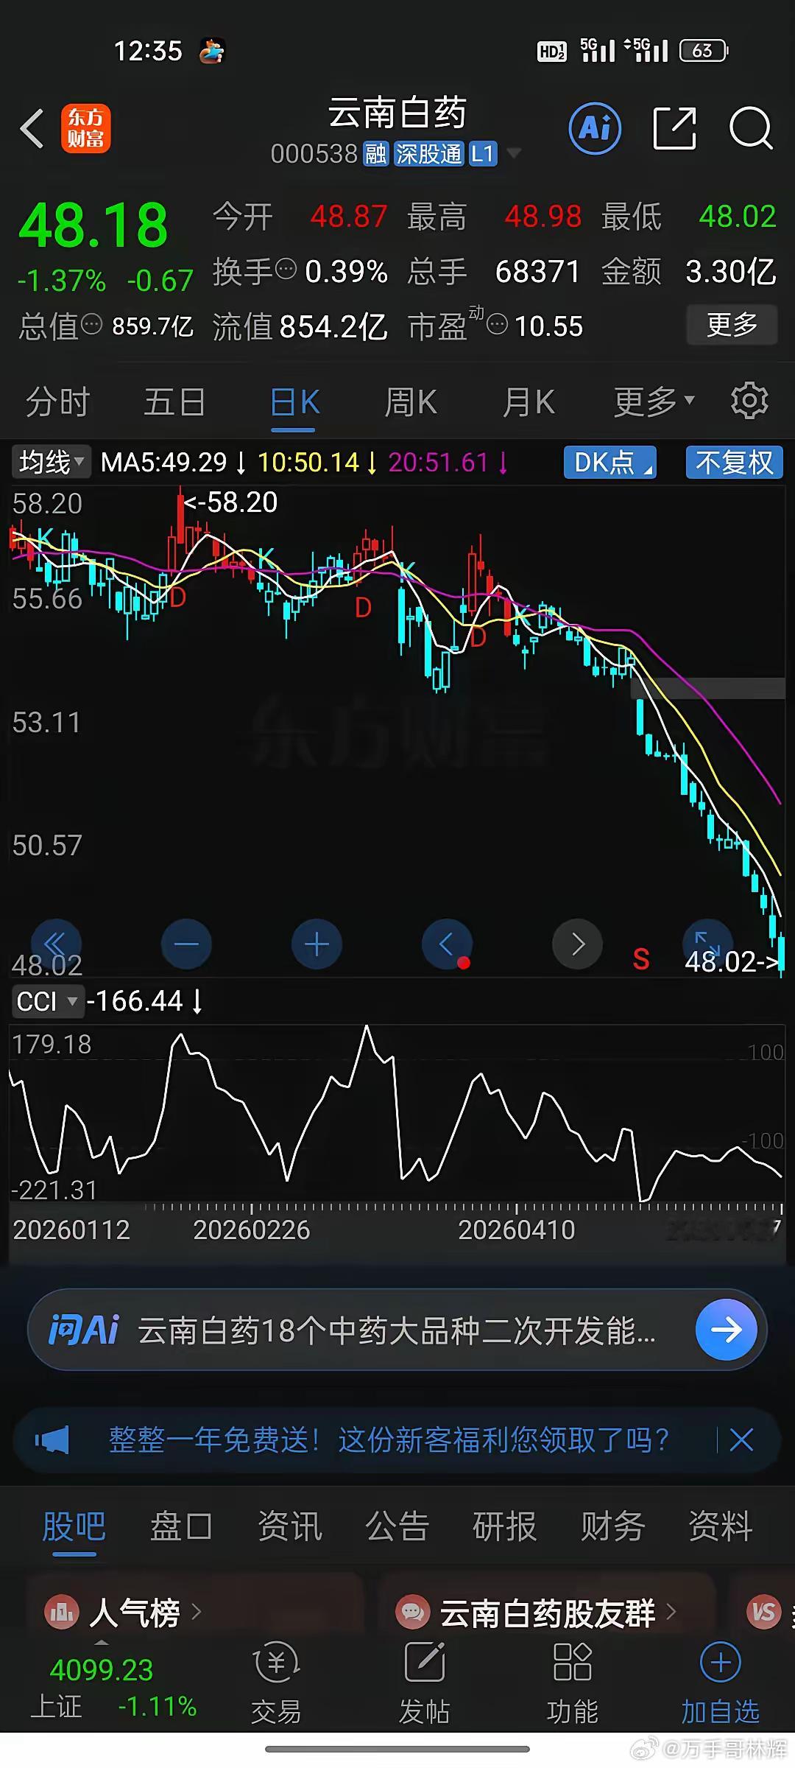
Task: Switch to 月K chart tab
Action: coord(529,402)
